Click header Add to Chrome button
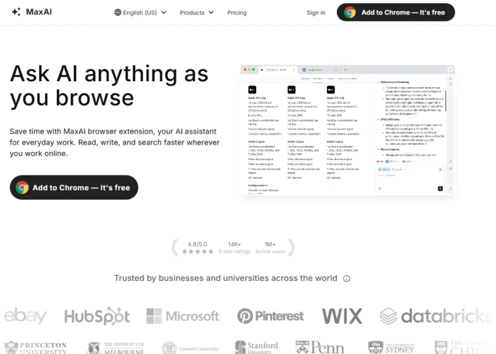The image size is (496, 354). [396, 12]
